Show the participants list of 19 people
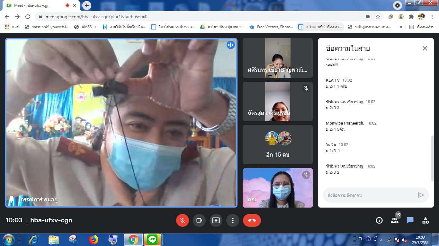439x246 pixels. (395, 220)
